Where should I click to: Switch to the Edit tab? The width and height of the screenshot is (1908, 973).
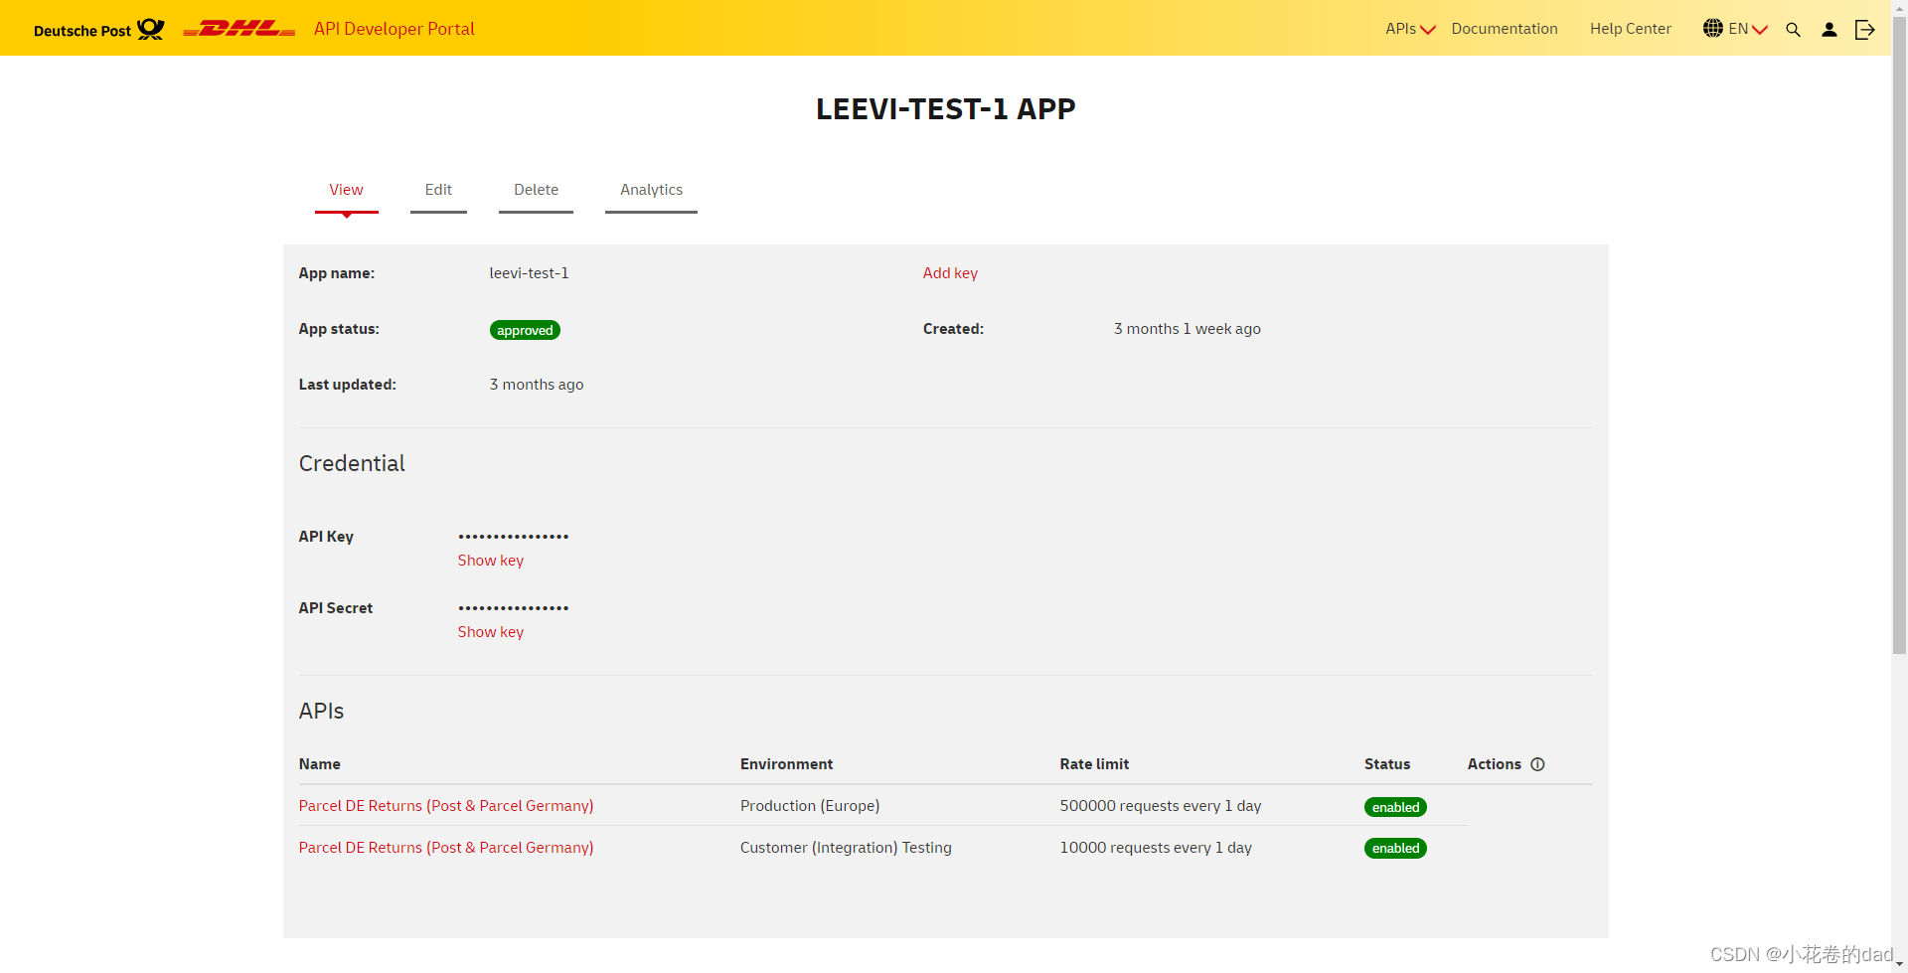pos(438,190)
